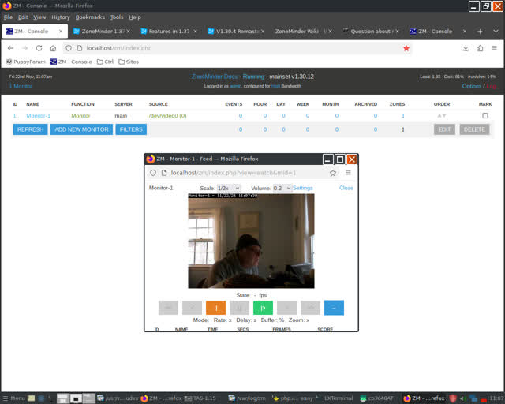Open the Downloads panel icon

466,48
